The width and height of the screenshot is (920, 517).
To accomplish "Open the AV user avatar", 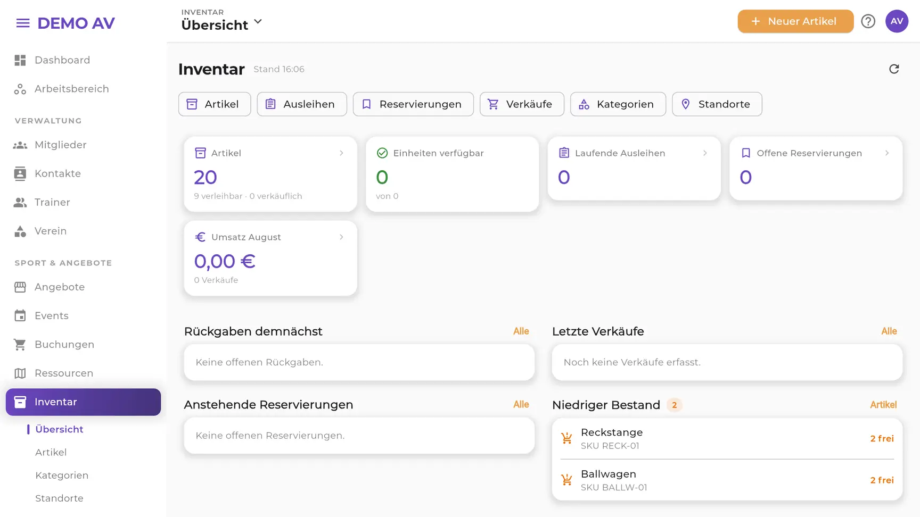I will click(x=897, y=21).
